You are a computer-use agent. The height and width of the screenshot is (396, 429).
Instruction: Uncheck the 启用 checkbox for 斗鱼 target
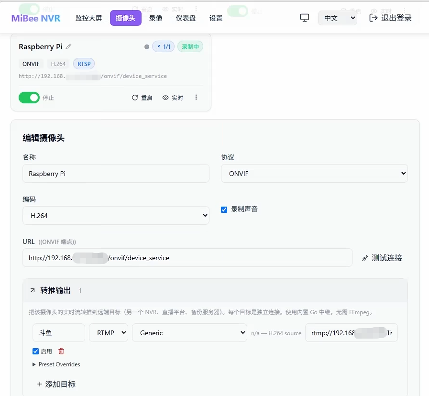click(35, 351)
